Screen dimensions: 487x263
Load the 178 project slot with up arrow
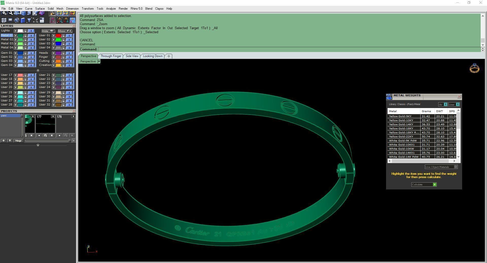pyautogui.click(x=59, y=135)
